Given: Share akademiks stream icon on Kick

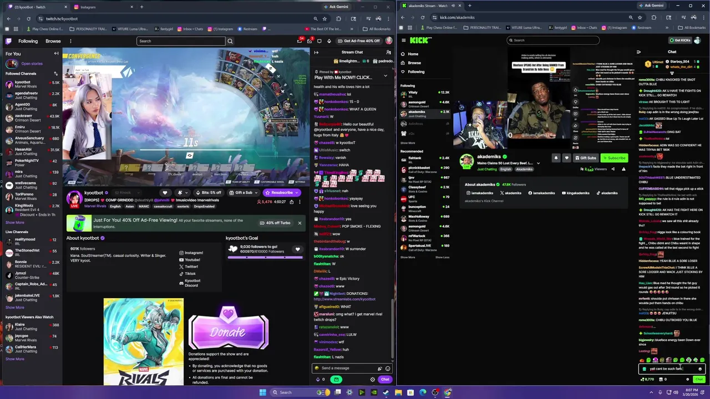Looking at the screenshot, I should pyautogui.click(x=613, y=169).
